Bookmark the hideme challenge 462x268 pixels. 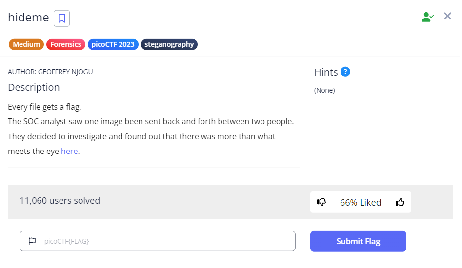61,19
